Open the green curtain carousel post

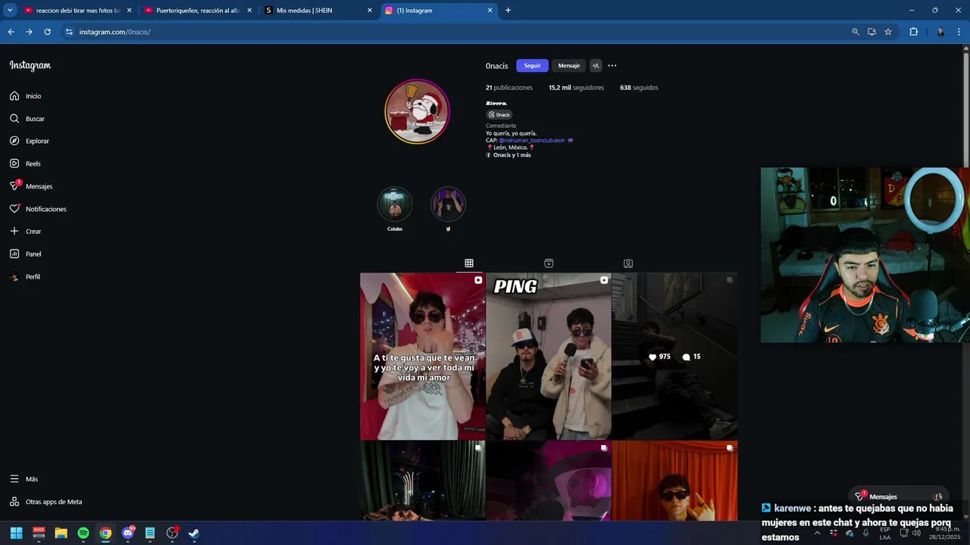423,481
